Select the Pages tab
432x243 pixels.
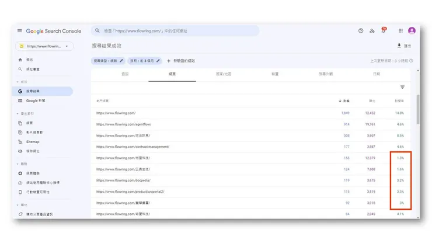(172, 74)
